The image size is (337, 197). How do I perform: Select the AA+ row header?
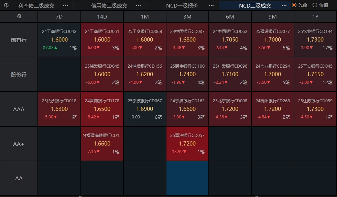(x=19, y=144)
